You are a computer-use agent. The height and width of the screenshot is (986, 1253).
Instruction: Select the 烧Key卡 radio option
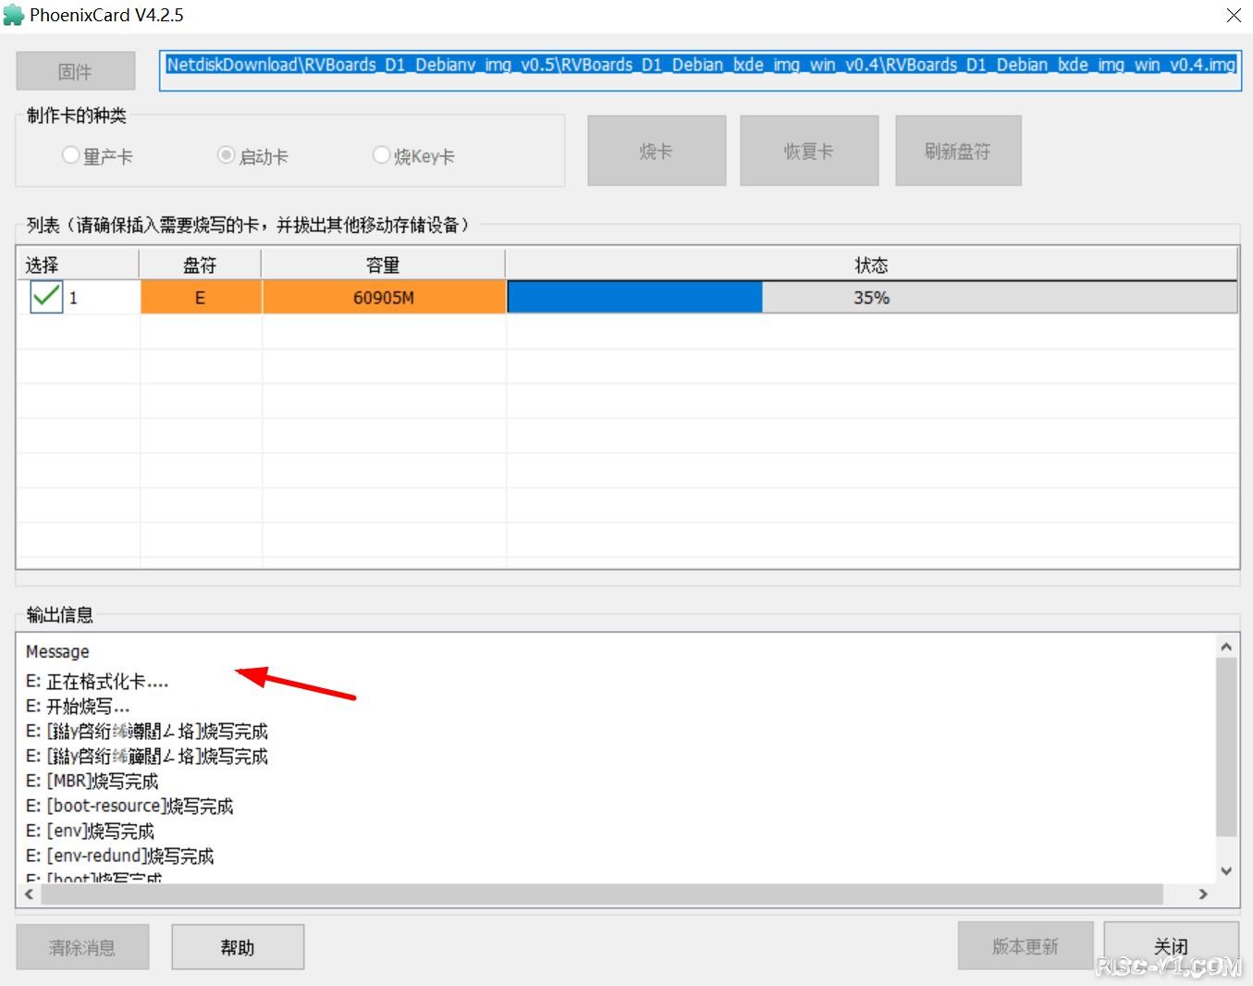click(413, 155)
